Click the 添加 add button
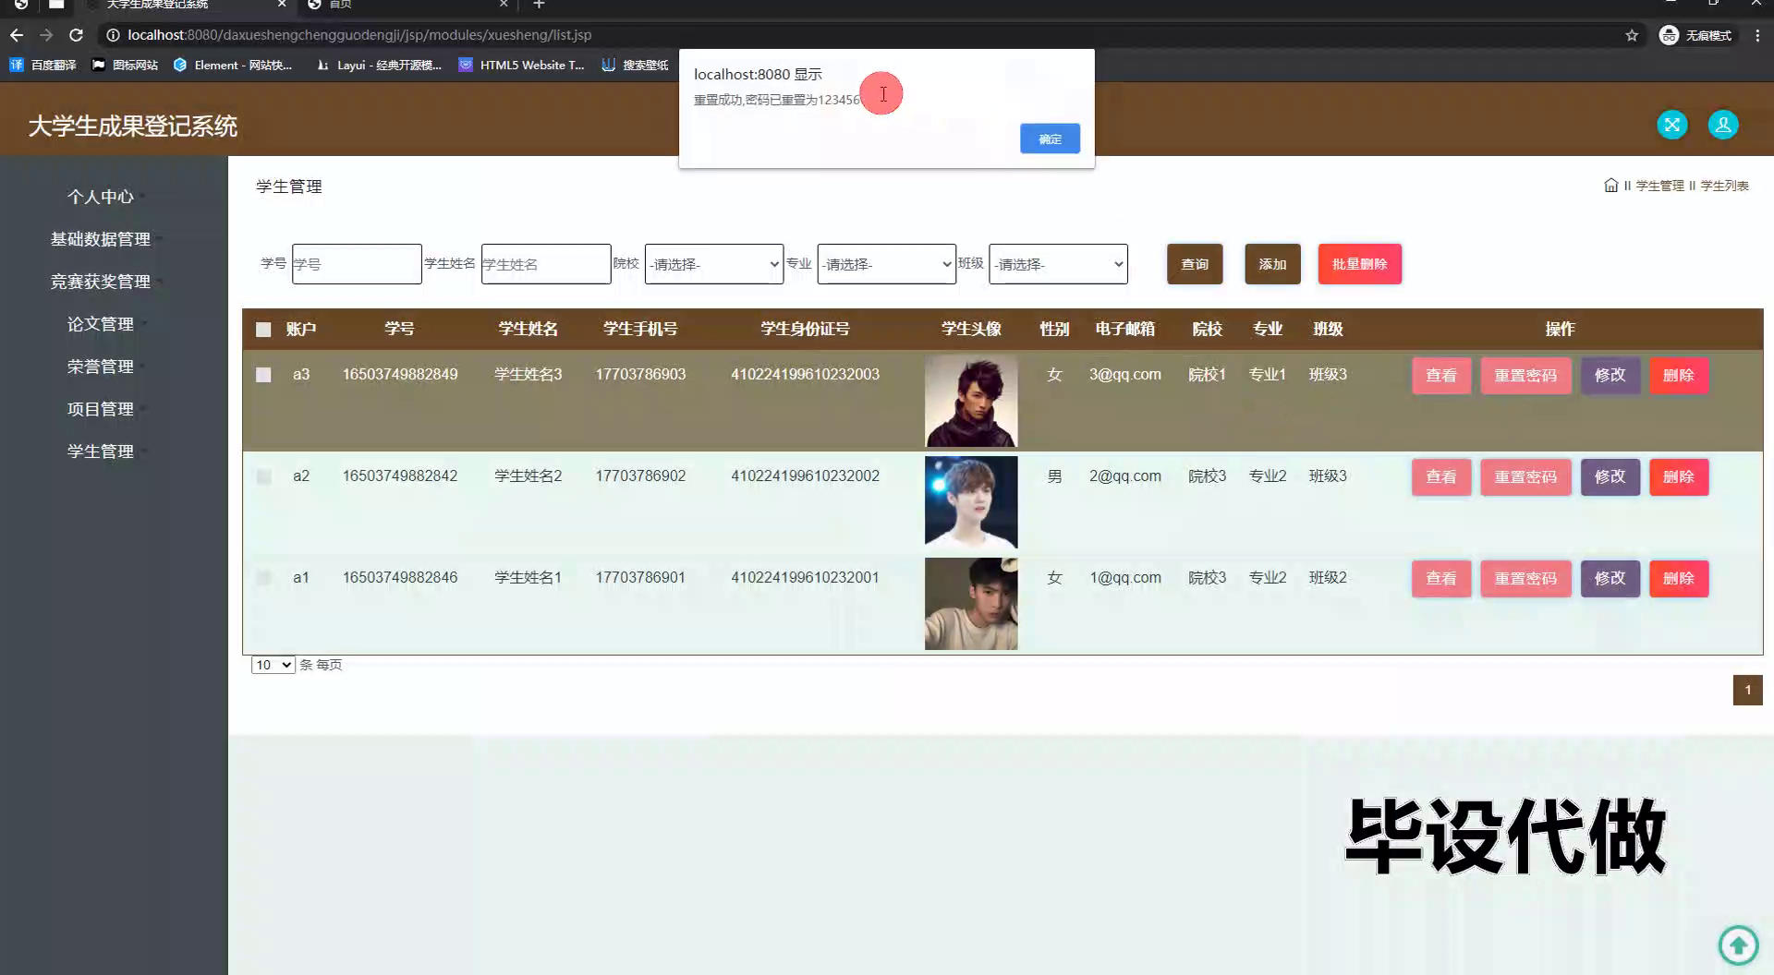Viewport: 1774px width, 975px height. 1272,264
